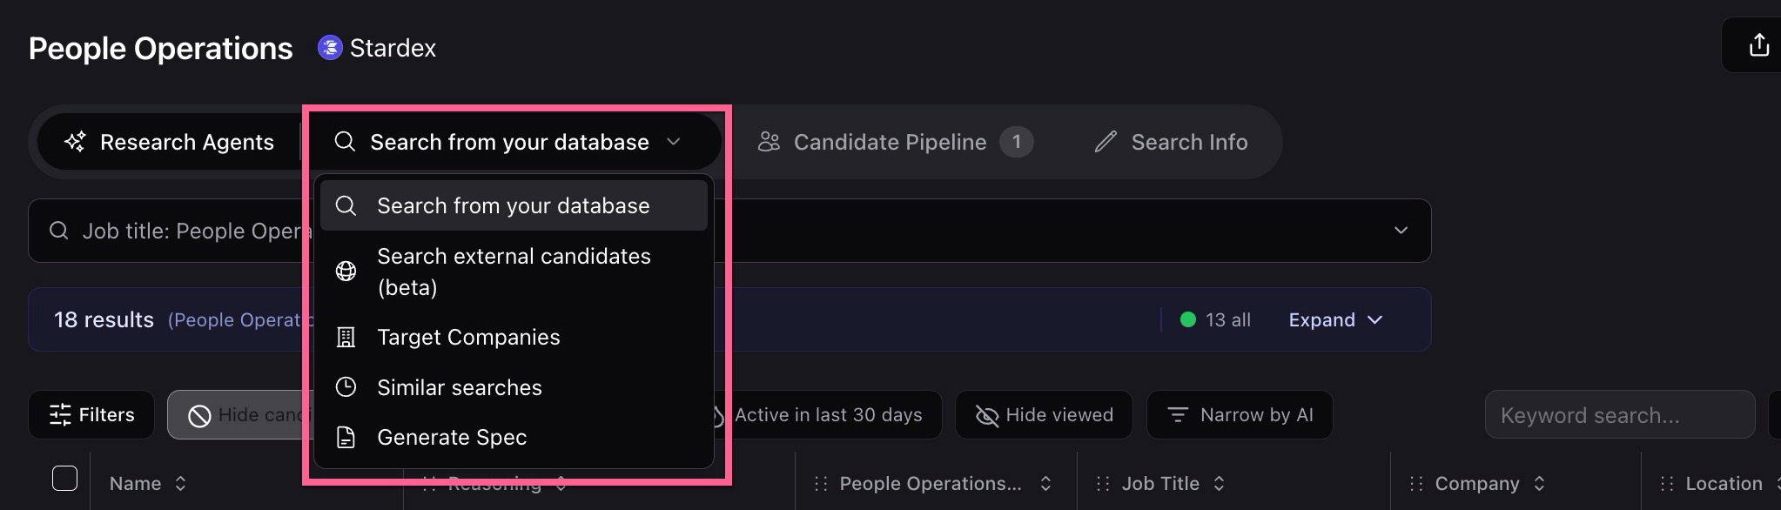The height and width of the screenshot is (510, 1781).
Task: Click the document icon beside Generate Spec
Action: pos(346,437)
